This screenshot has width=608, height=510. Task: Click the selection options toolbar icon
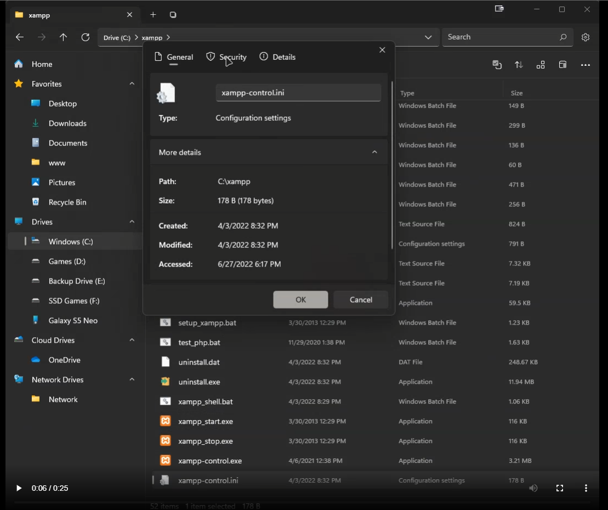497,65
